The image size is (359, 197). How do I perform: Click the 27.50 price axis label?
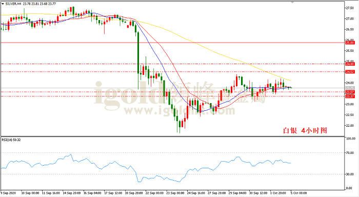350,8
